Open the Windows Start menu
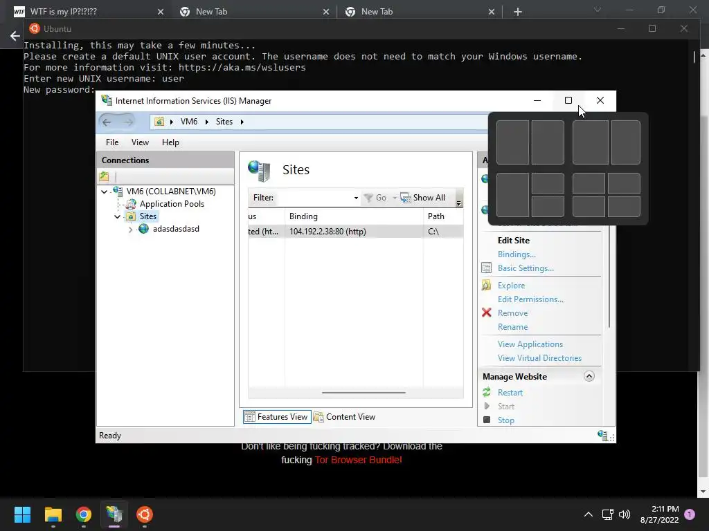This screenshot has height=531, width=709. (22, 514)
